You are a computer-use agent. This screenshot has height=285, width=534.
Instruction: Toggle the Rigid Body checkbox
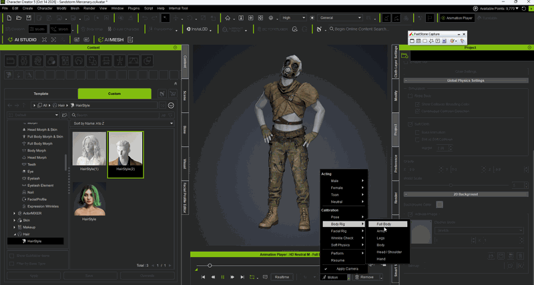click(x=411, y=96)
